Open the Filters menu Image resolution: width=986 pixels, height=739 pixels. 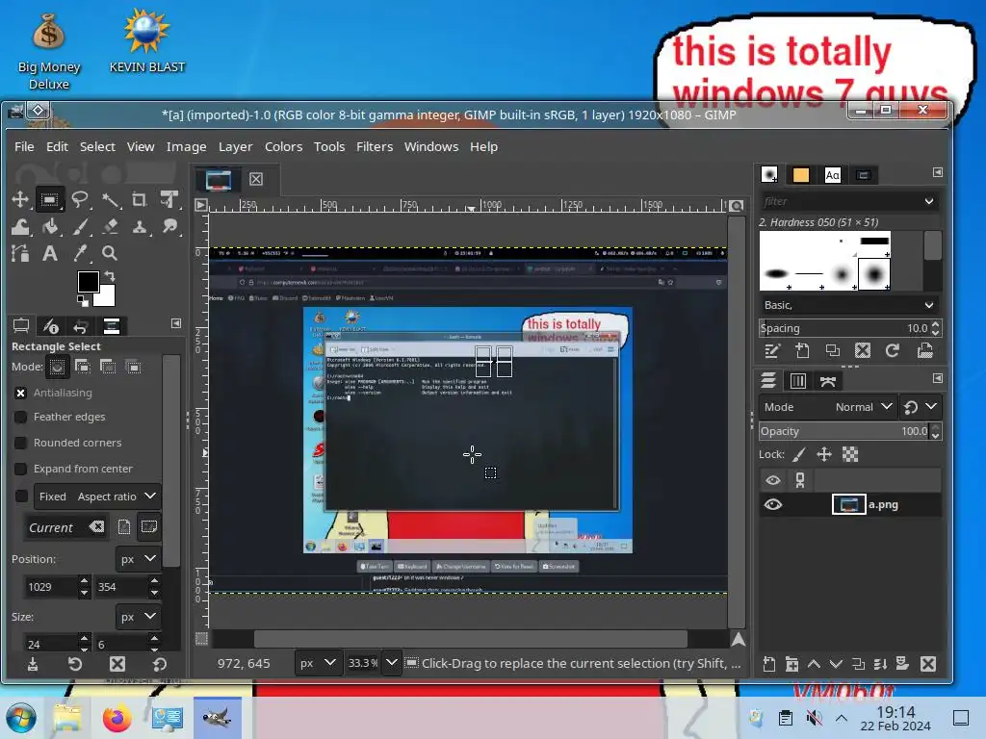point(375,146)
